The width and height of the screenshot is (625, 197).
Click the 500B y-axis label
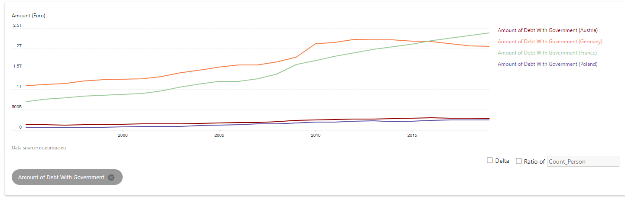coord(17,107)
